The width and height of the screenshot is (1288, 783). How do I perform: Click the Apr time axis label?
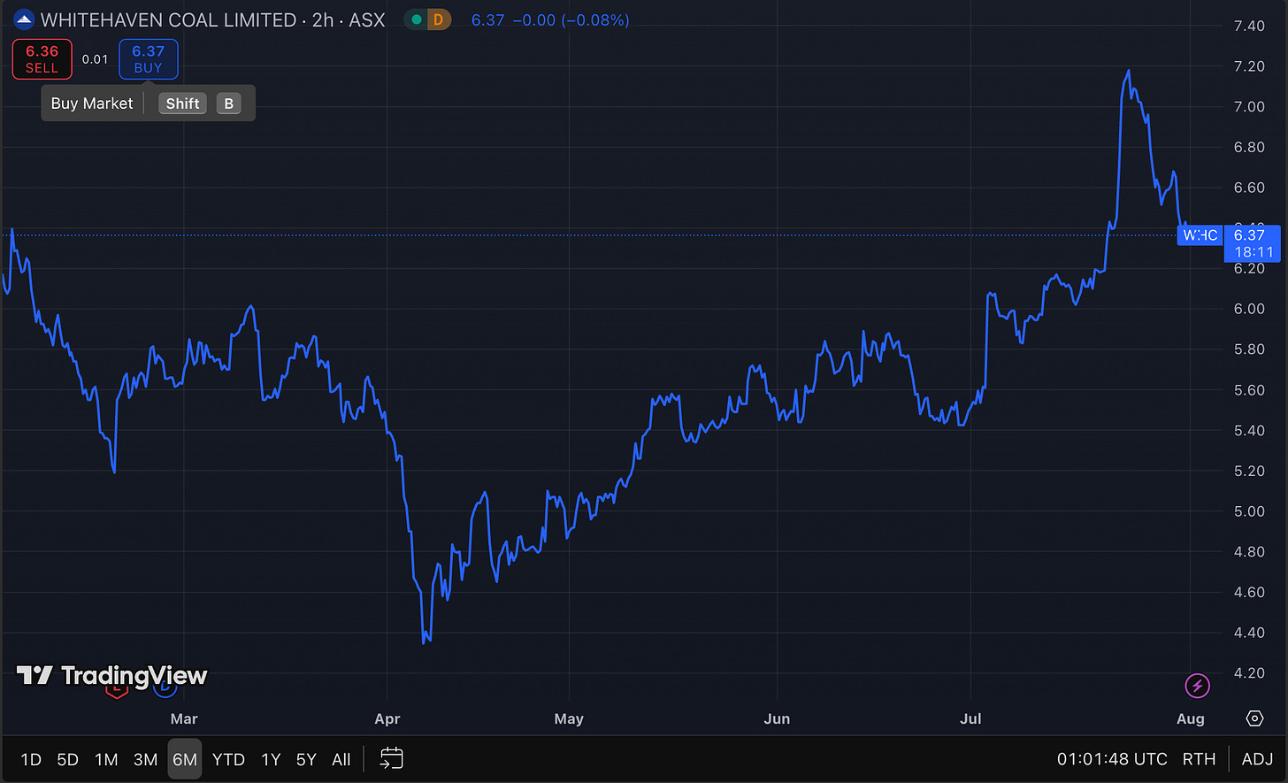tap(387, 718)
